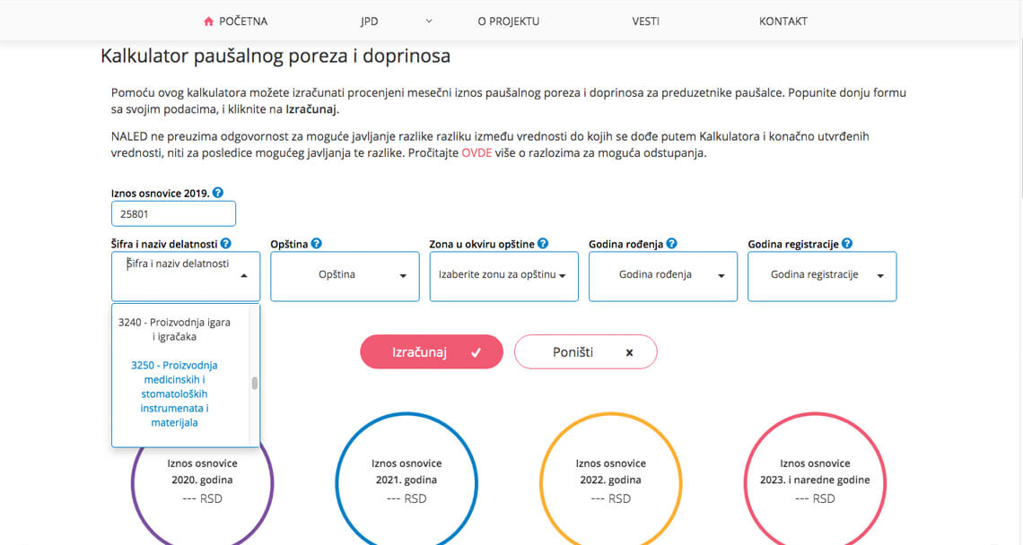Click the x icon on Poništi
This screenshot has width=1023, height=545.
630,352
